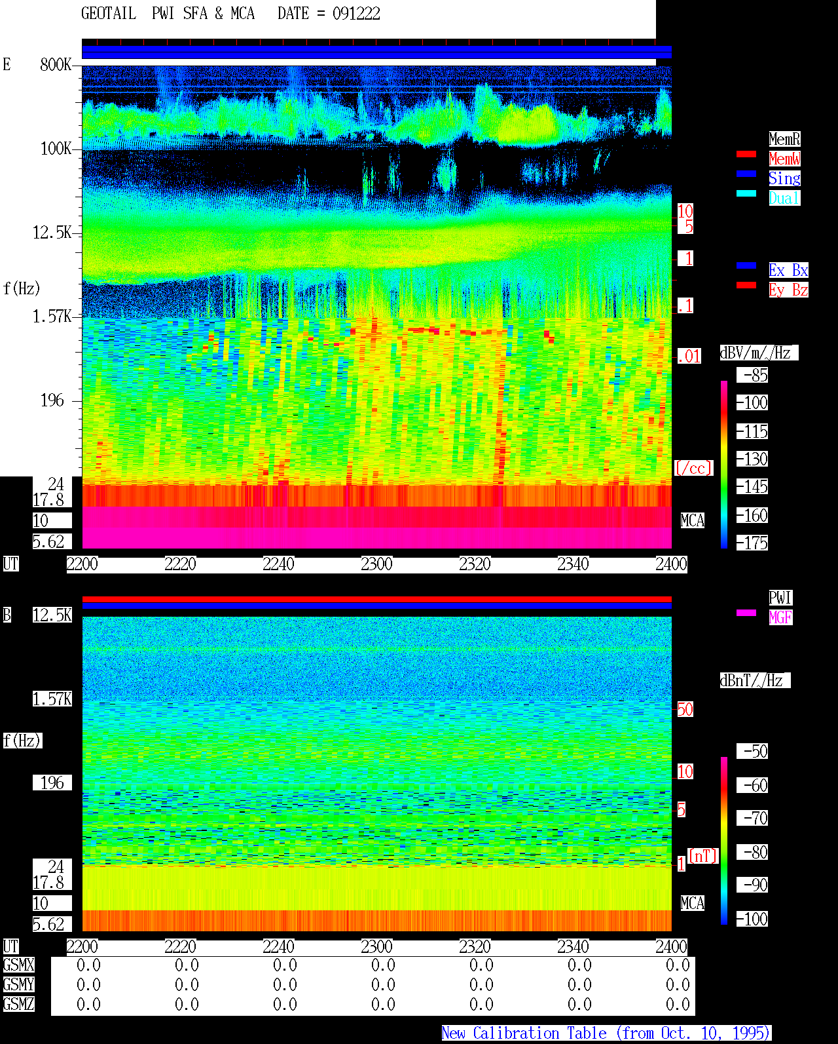Click the New Calibration Table link
The height and width of the screenshot is (1044, 838).
(606, 1034)
